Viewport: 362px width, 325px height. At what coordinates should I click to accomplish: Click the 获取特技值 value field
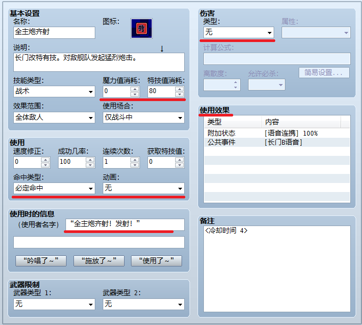tap(162, 162)
